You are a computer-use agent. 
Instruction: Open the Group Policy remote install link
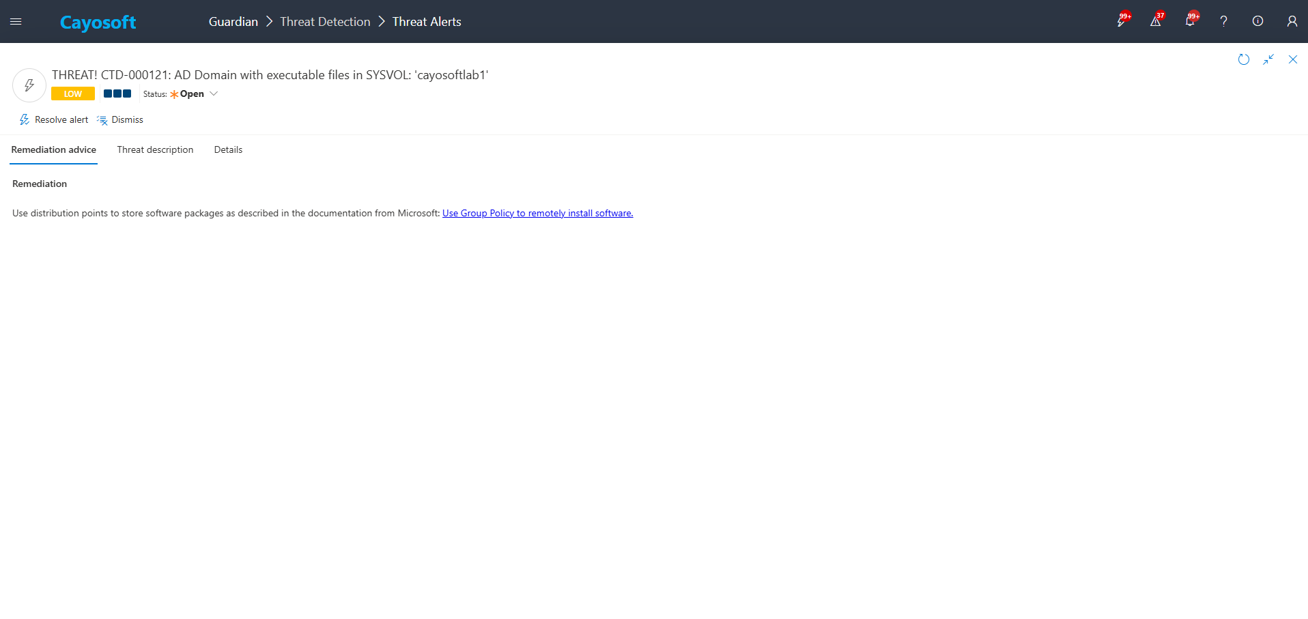click(x=537, y=214)
